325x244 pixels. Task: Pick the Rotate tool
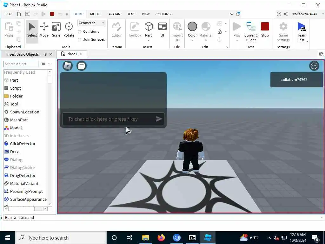[x=69, y=30]
